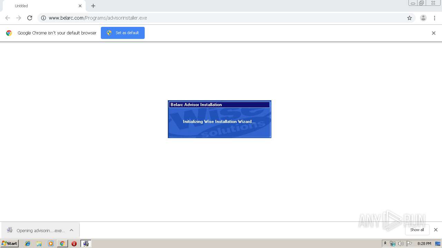Screen dimensions: 442x248
Task: Bookmark this page with the star icon
Action: point(410,18)
